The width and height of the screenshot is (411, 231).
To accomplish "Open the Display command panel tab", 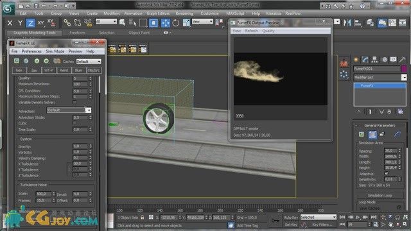I will (393, 60).
